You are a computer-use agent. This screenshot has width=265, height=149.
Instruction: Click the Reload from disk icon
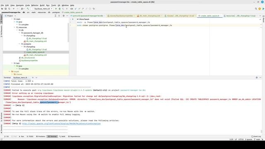(x=9, y=9)
